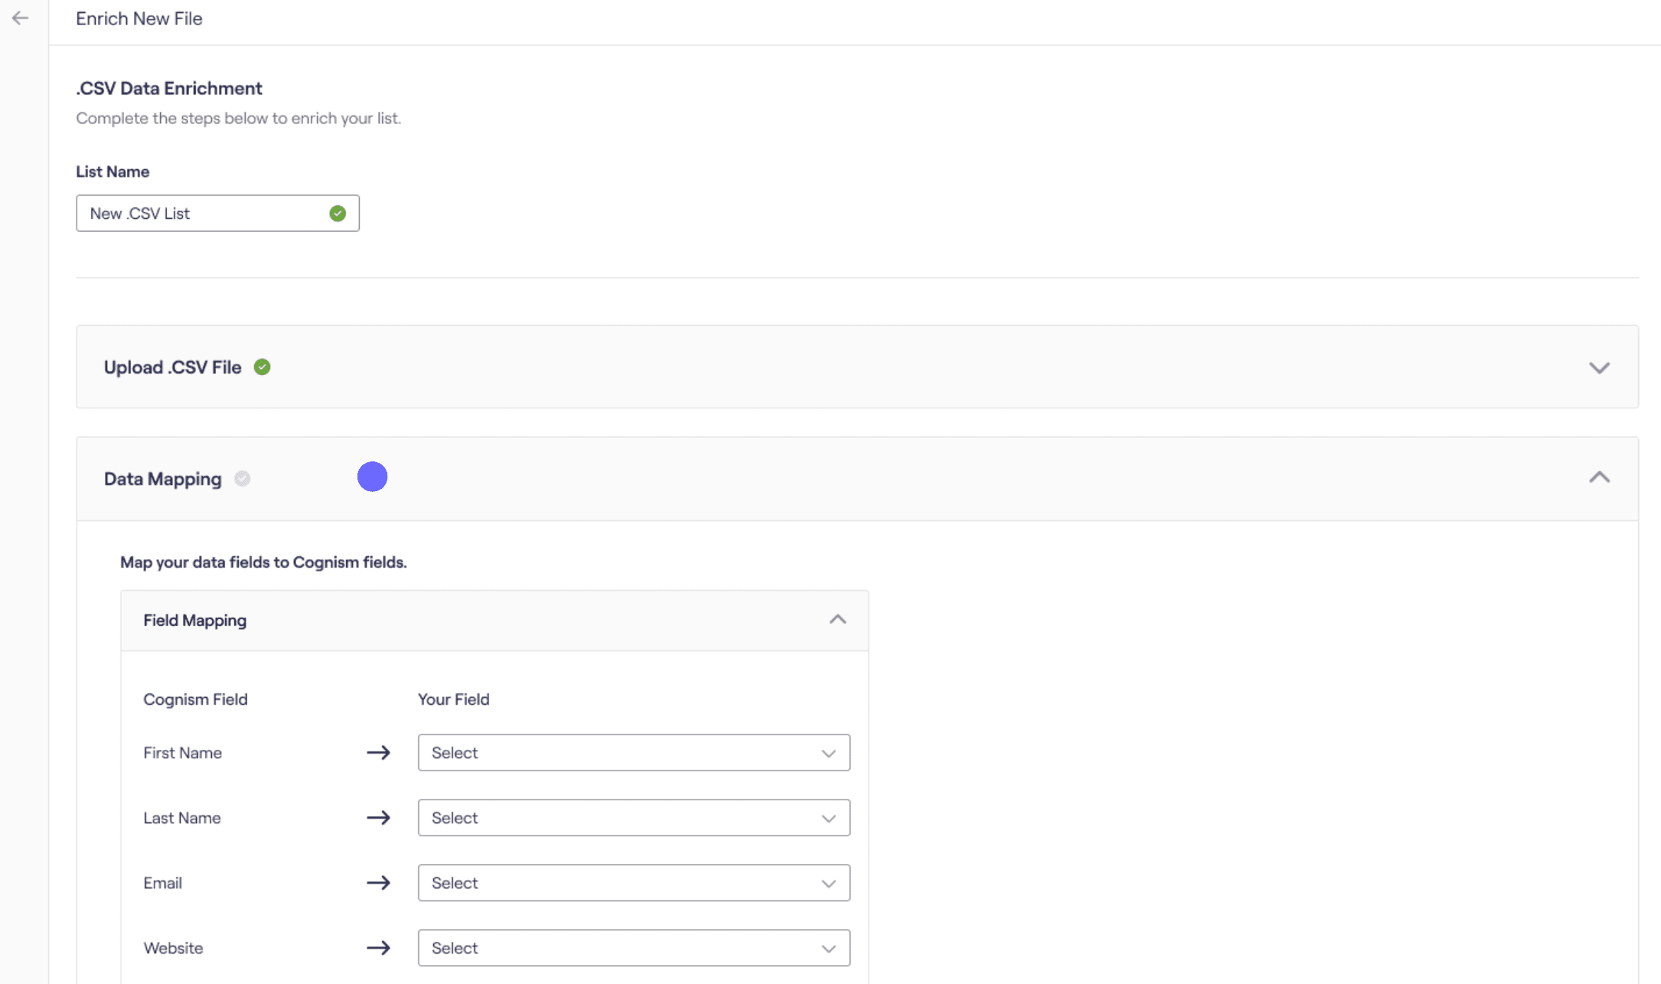The height and width of the screenshot is (984, 1661).
Task: Click the arrow icon next to First Name
Action: pos(378,753)
